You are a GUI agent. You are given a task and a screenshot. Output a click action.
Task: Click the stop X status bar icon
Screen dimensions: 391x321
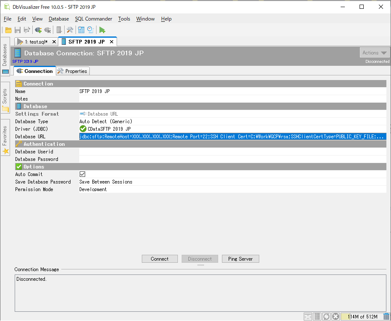click(x=336, y=316)
